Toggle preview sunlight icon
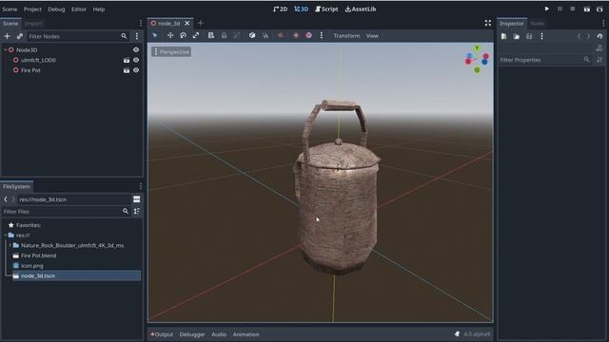609x342 pixels. coord(296,36)
